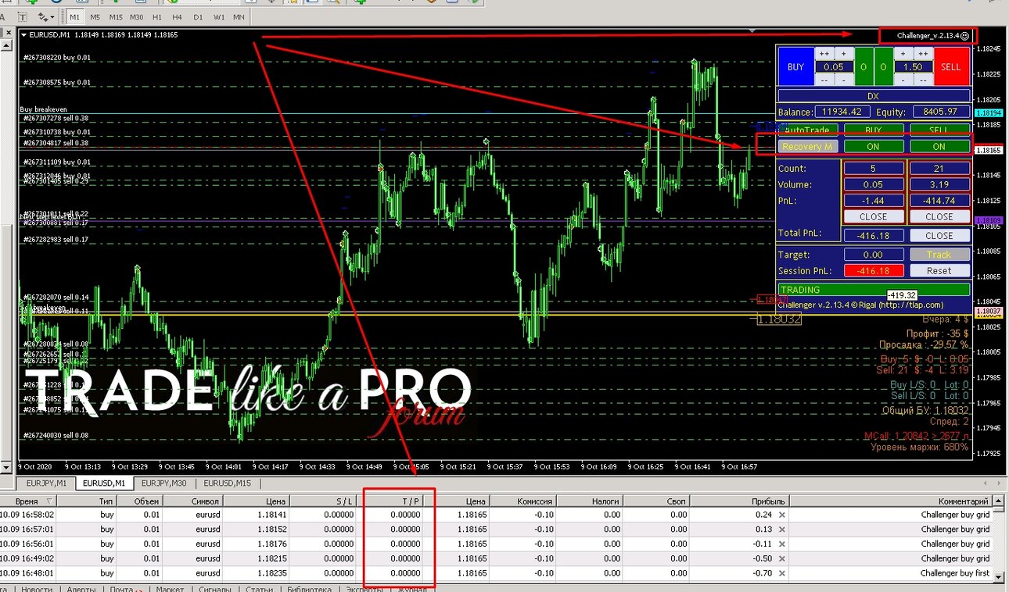1009x592 pixels.
Task: Close all buy positions with CLOSE
Action: coord(873,216)
